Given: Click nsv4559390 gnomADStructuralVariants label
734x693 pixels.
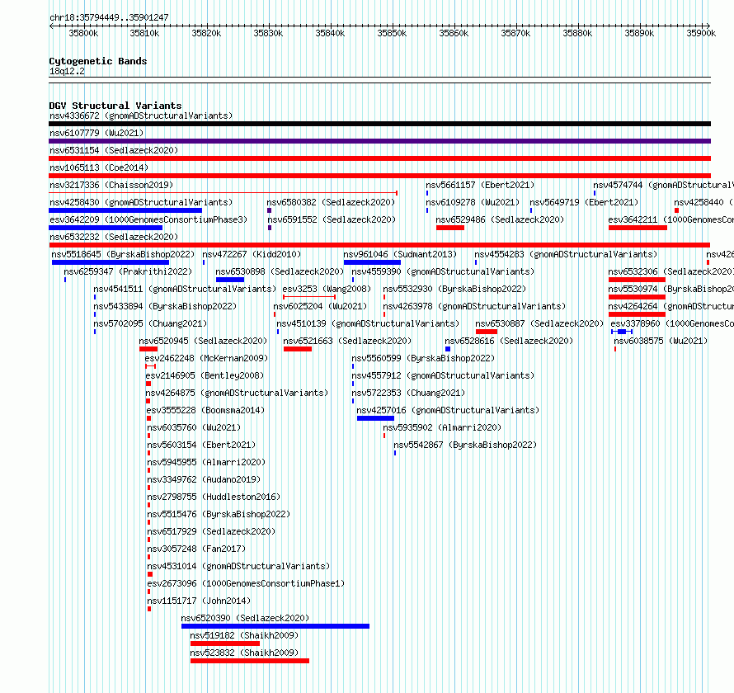Looking at the screenshot, I should coord(443,271).
